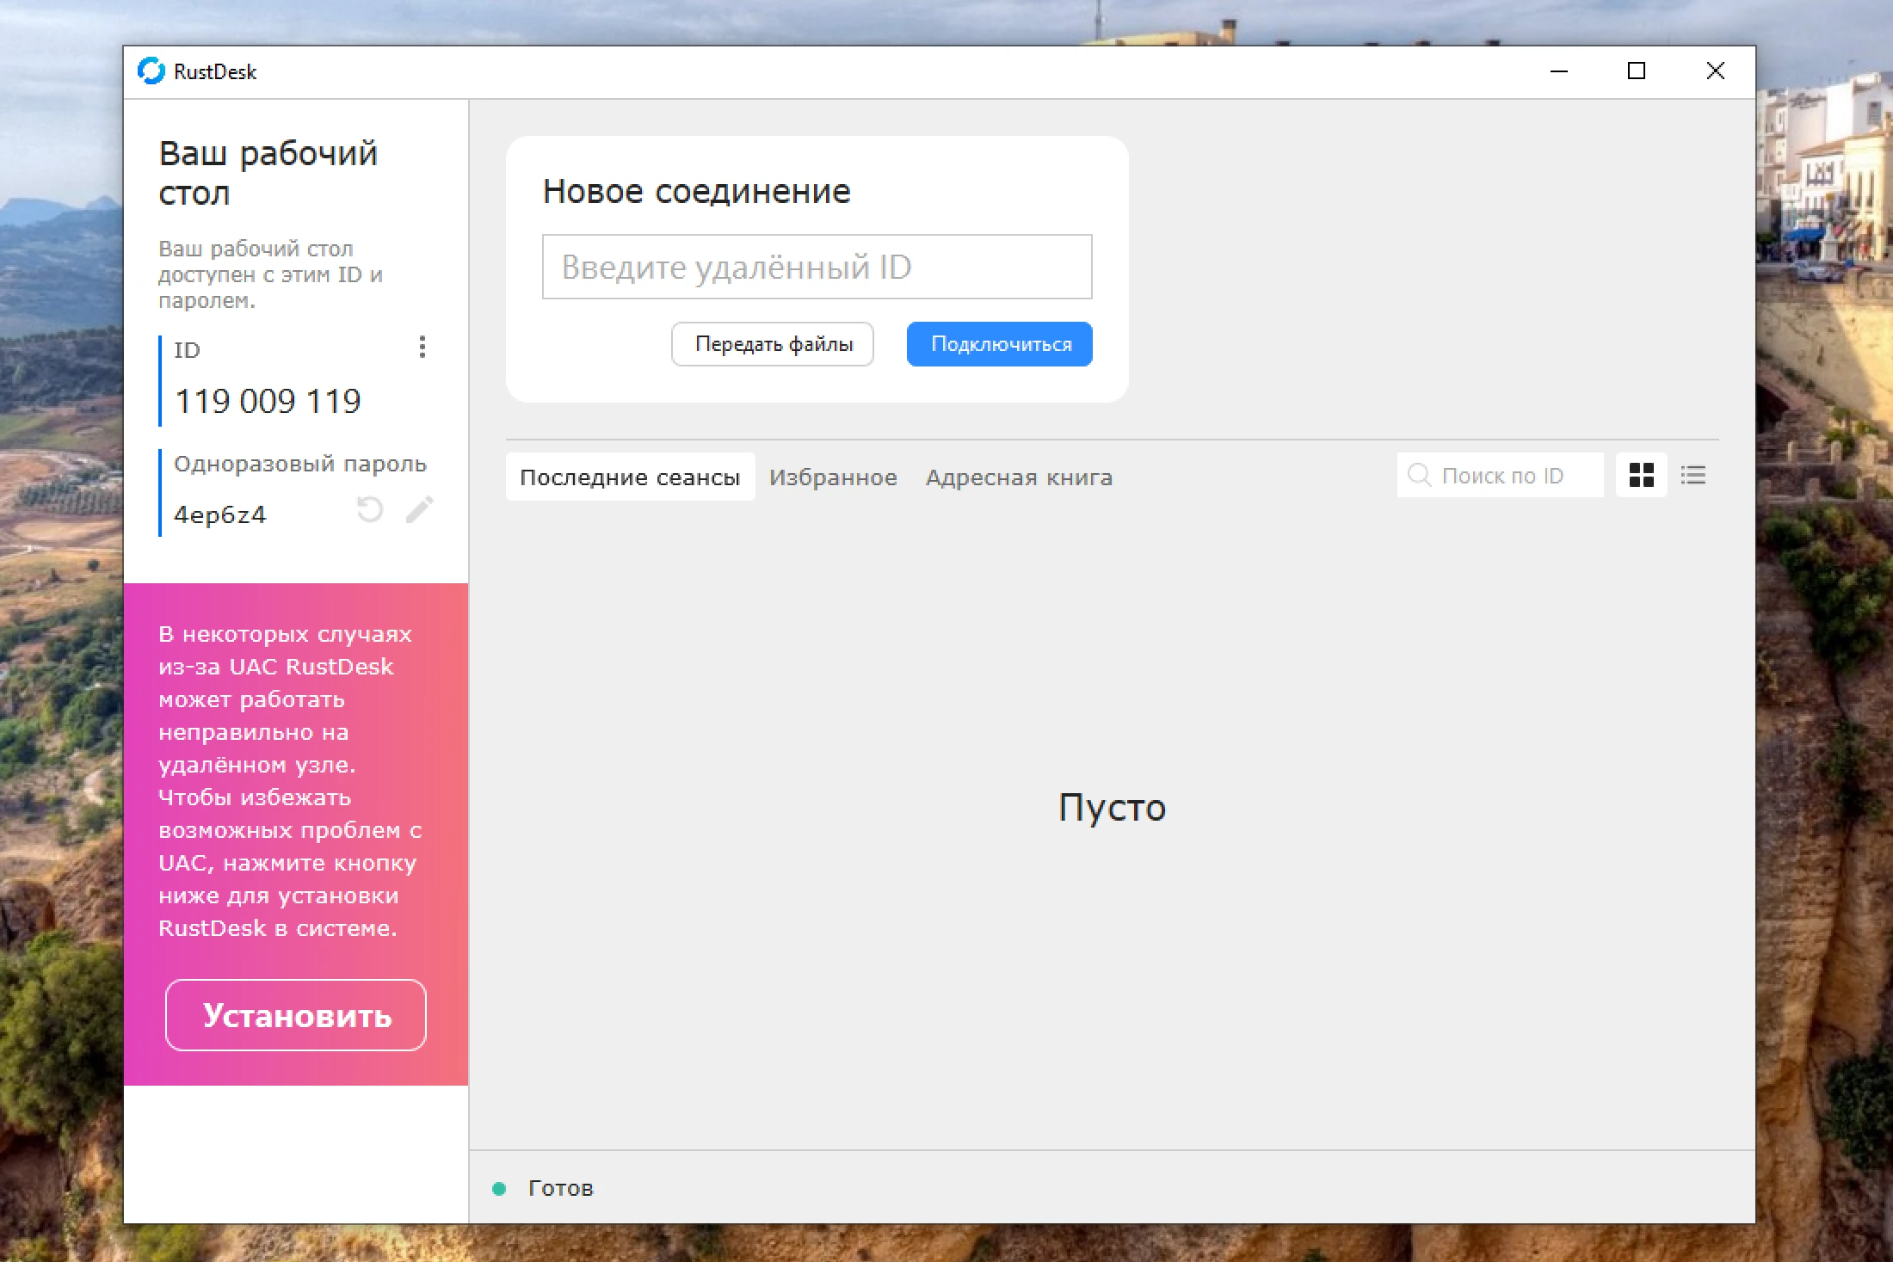Screen dimensions: 1893x1262
Task: Click the Ваш рабочий стол heading
Action: pyautogui.click(x=268, y=173)
